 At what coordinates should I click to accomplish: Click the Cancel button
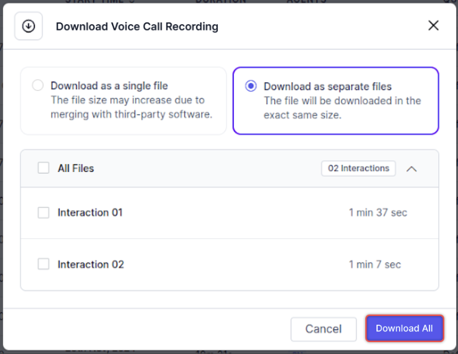click(324, 329)
